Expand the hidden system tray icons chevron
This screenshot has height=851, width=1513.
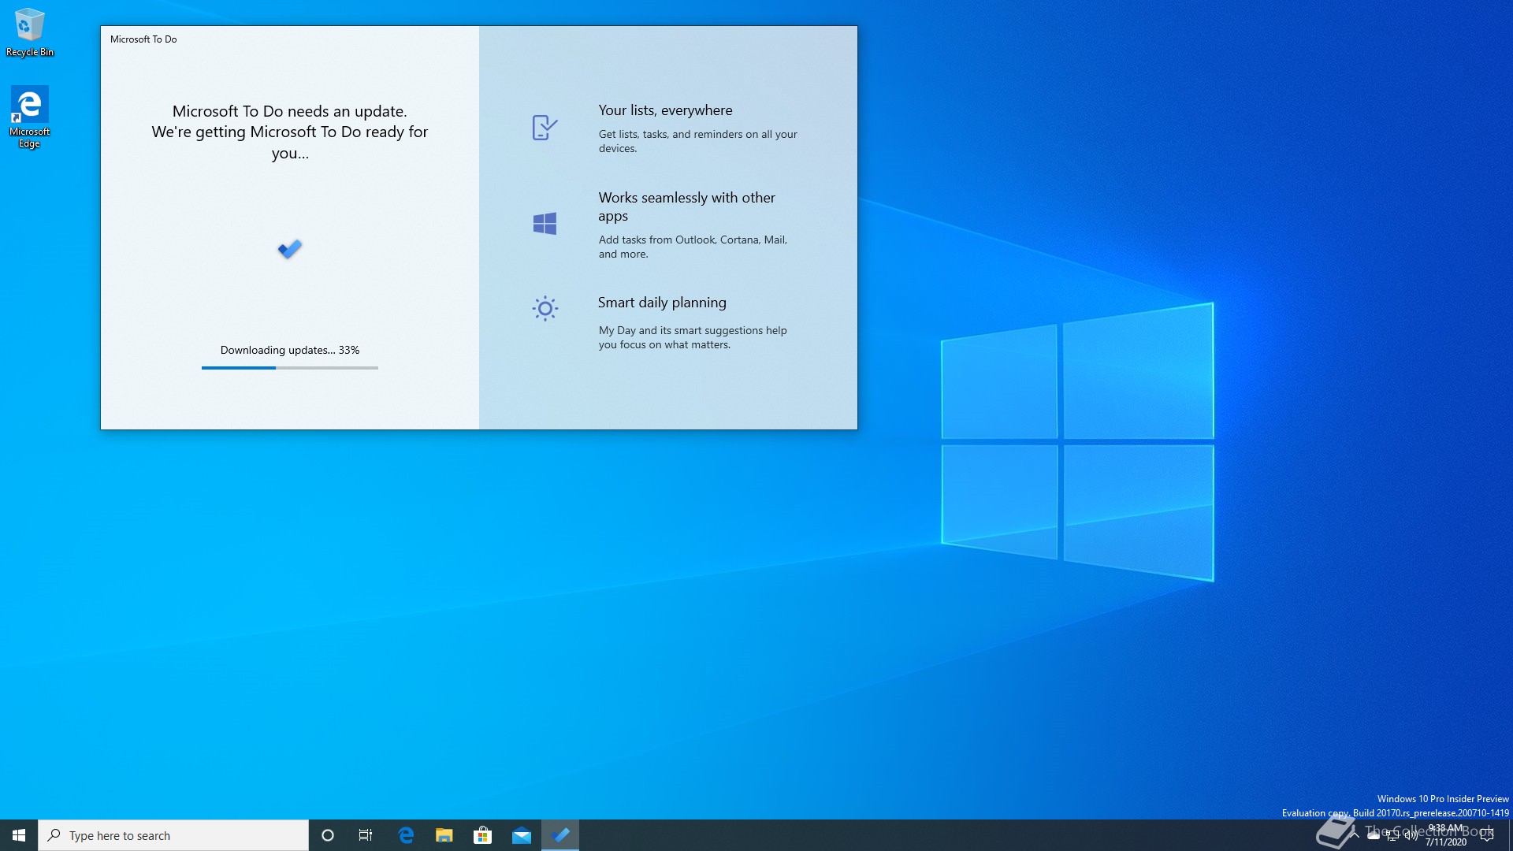(1355, 835)
